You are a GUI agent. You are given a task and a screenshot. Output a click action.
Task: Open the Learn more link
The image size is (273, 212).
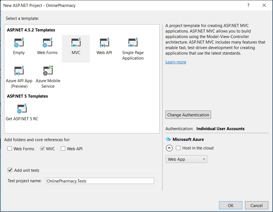pos(176,62)
